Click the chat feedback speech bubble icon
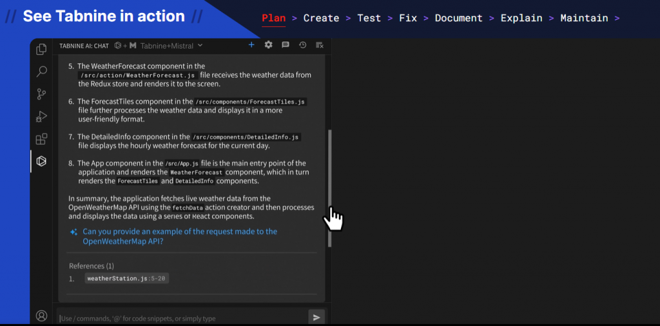 [286, 45]
